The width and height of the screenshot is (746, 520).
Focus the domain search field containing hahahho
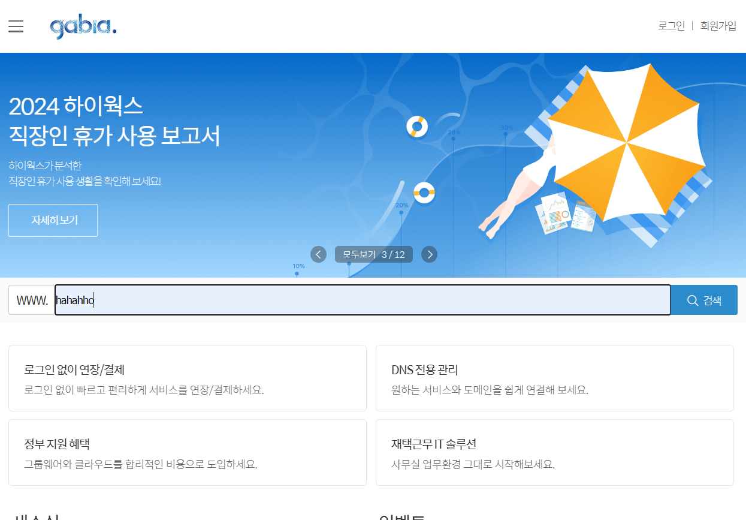[363, 300]
